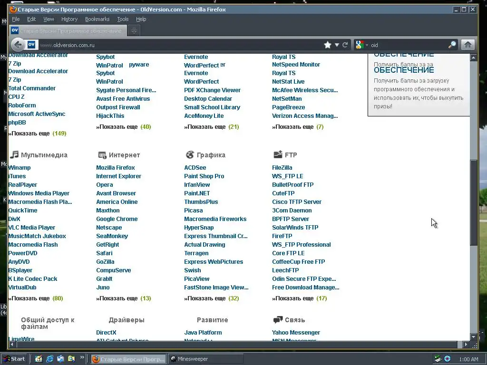Viewport: 487px width, 365px height.
Task: Click the address bar URL field
Action: 180,45
